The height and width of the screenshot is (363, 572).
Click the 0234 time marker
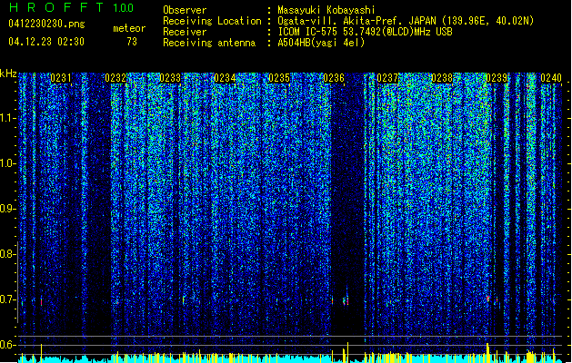(225, 78)
